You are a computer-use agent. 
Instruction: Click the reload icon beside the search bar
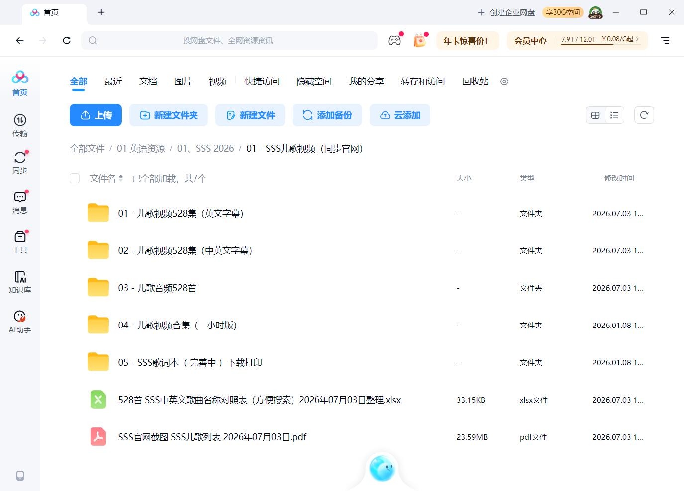click(67, 40)
